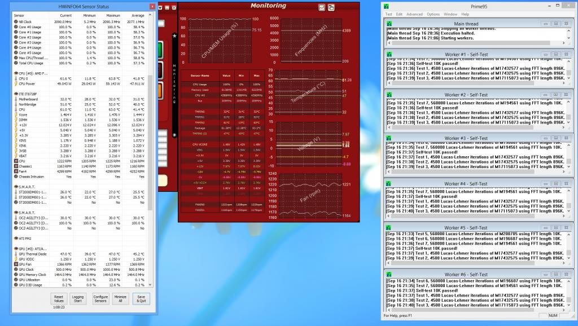Click the icon beside Core #0 Usage

coord(16,27)
